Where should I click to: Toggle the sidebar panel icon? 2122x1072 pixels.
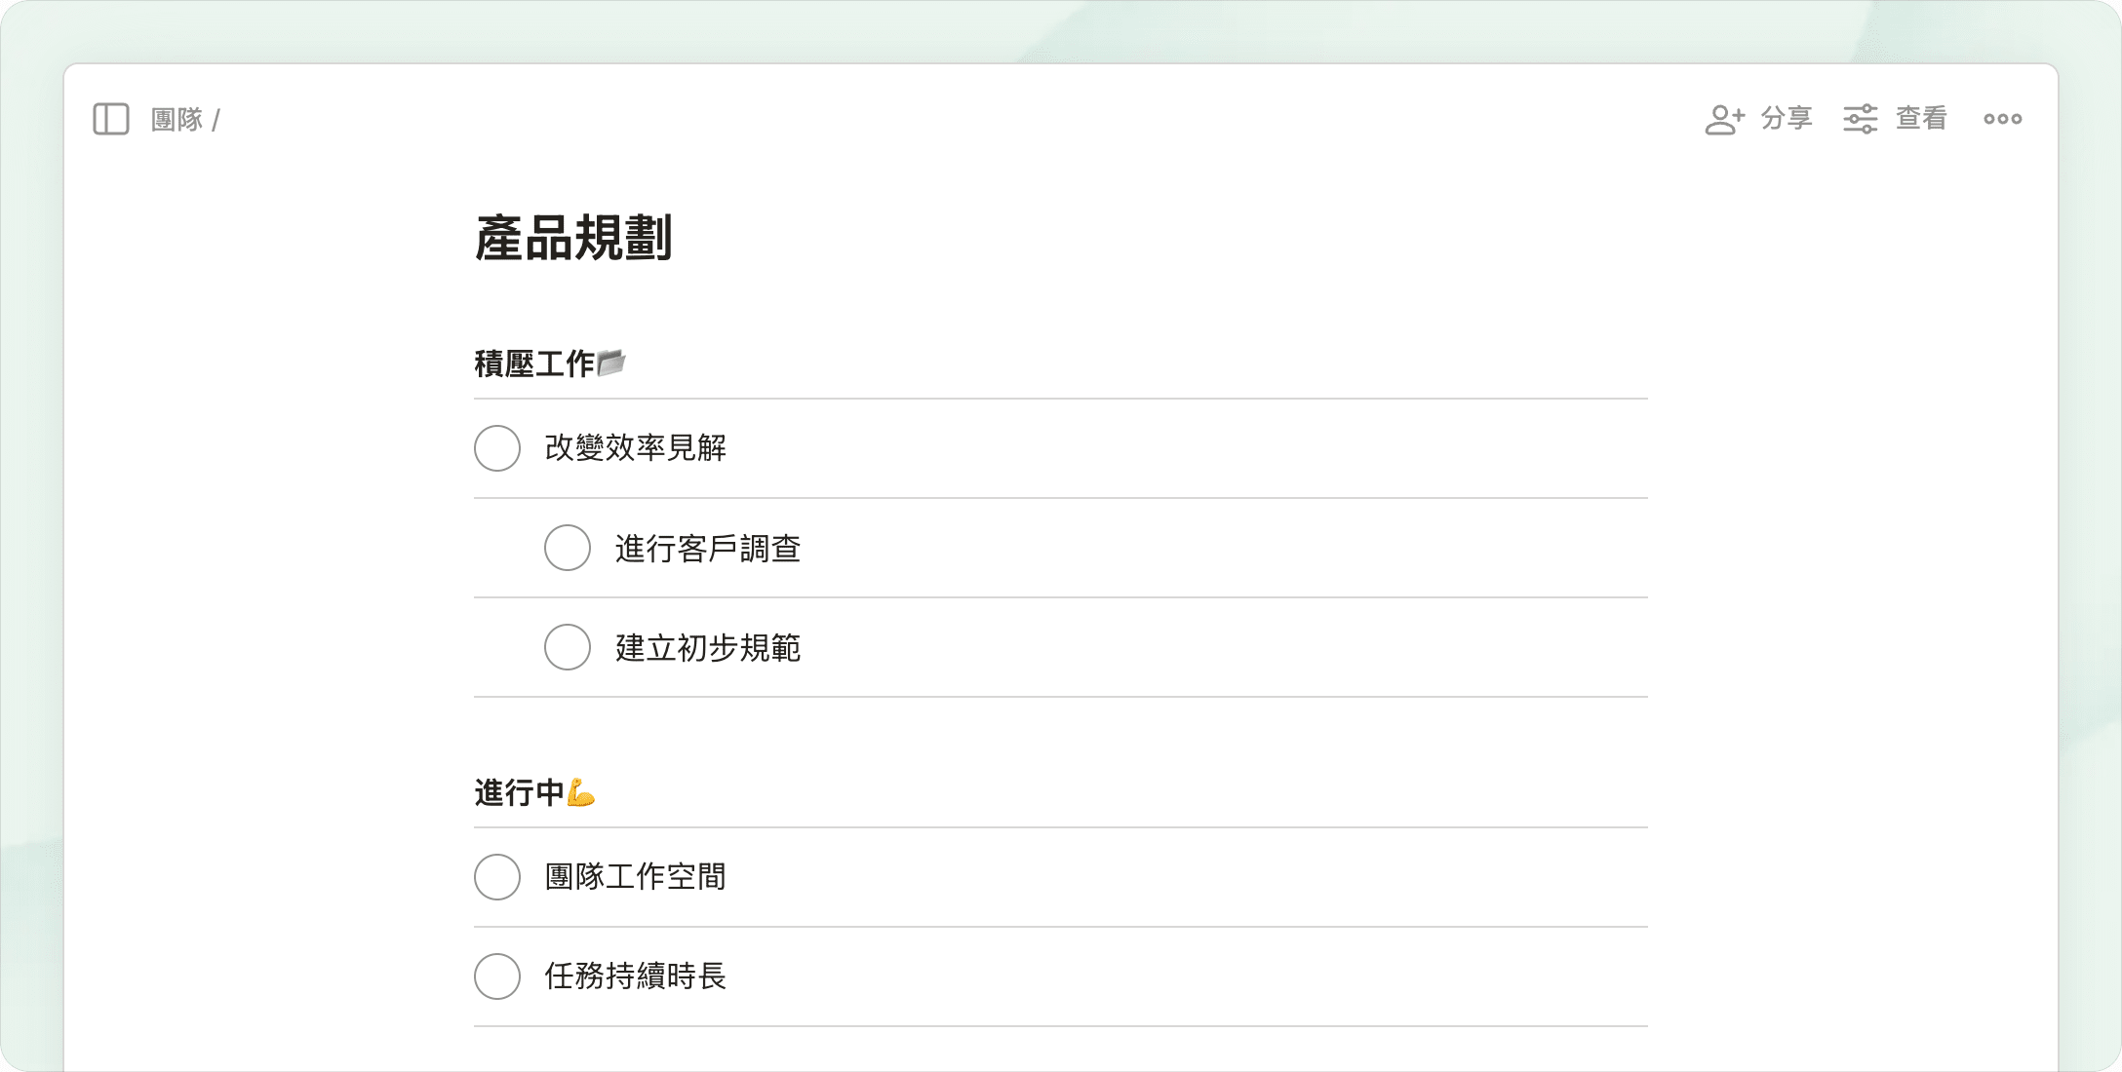pos(111,119)
